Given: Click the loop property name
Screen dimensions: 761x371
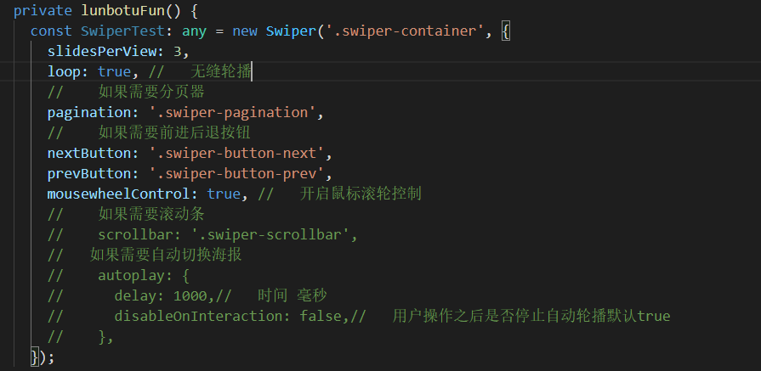Looking at the screenshot, I should coord(64,71).
